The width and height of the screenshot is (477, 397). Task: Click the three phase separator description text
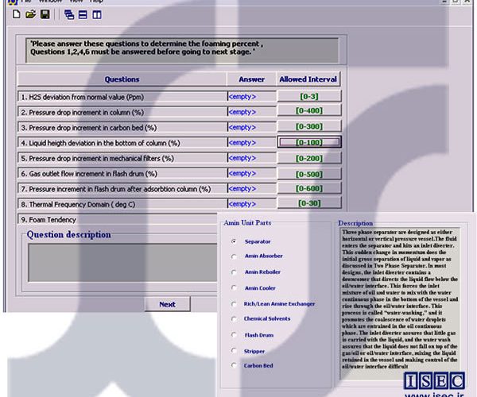click(400, 299)
